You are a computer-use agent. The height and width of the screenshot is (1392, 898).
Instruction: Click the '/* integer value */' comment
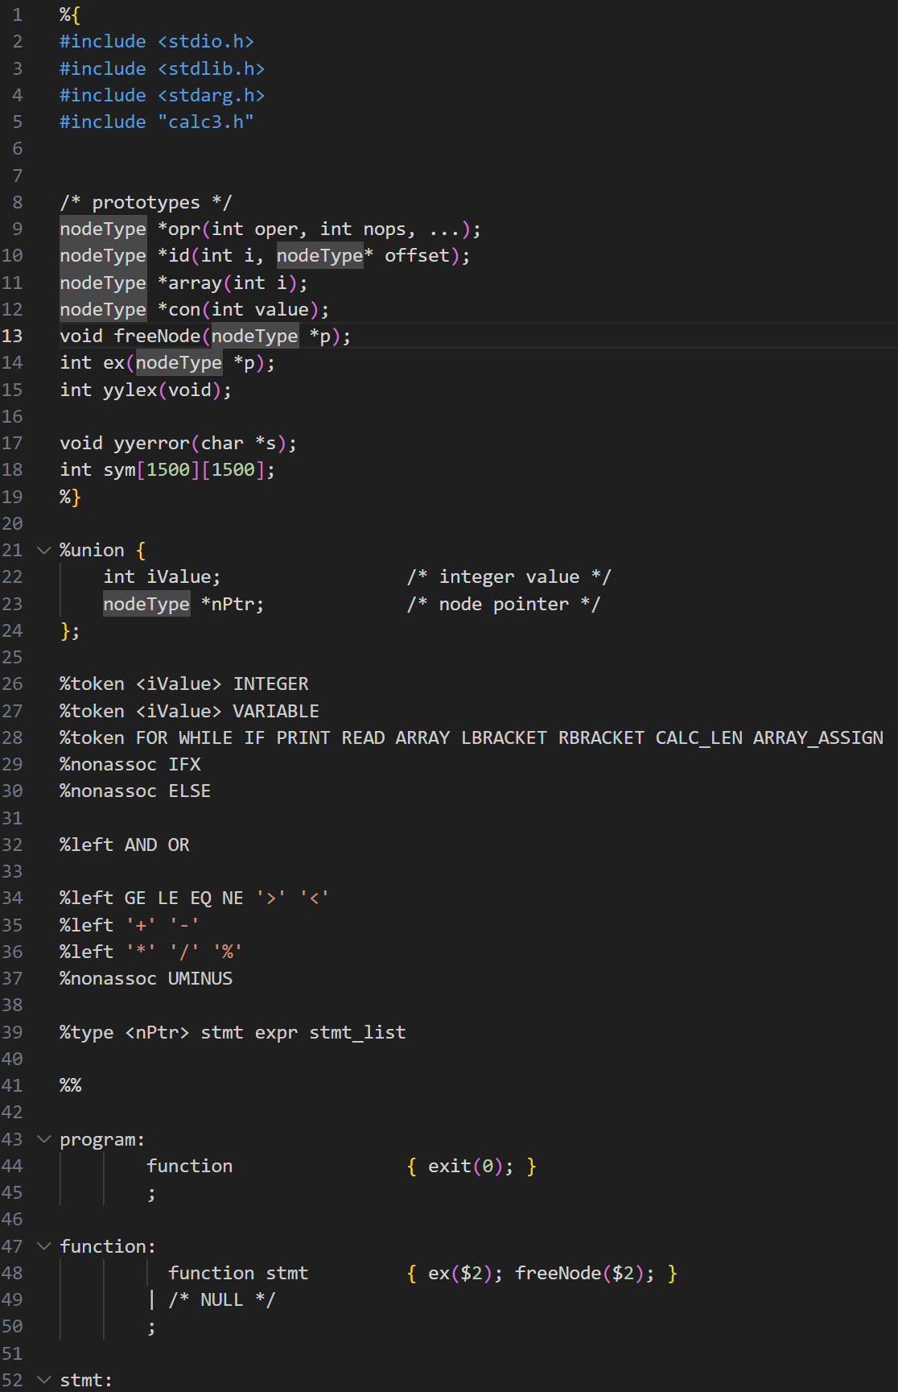[509, 577]
